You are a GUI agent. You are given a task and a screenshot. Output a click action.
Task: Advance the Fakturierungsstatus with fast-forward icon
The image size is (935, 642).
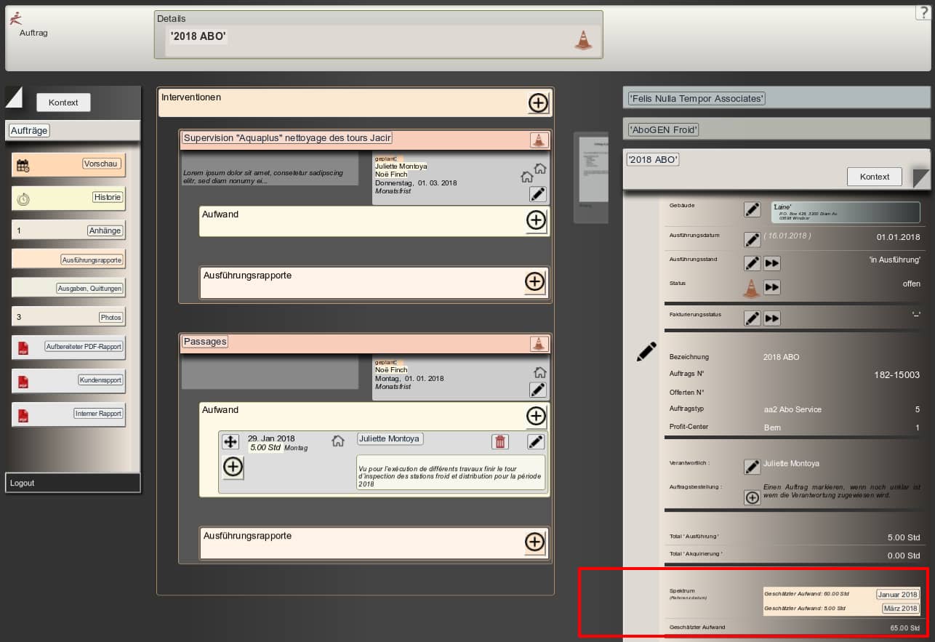coord(772,318)
